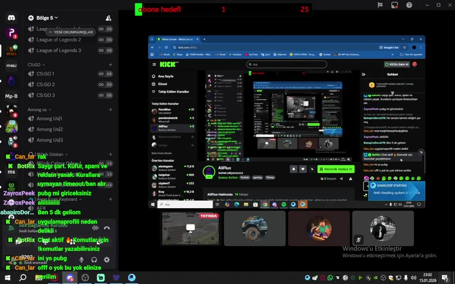Collapse the Away From Keyboard category
This screenshot has height=284, width=455.
click(58, 199)
